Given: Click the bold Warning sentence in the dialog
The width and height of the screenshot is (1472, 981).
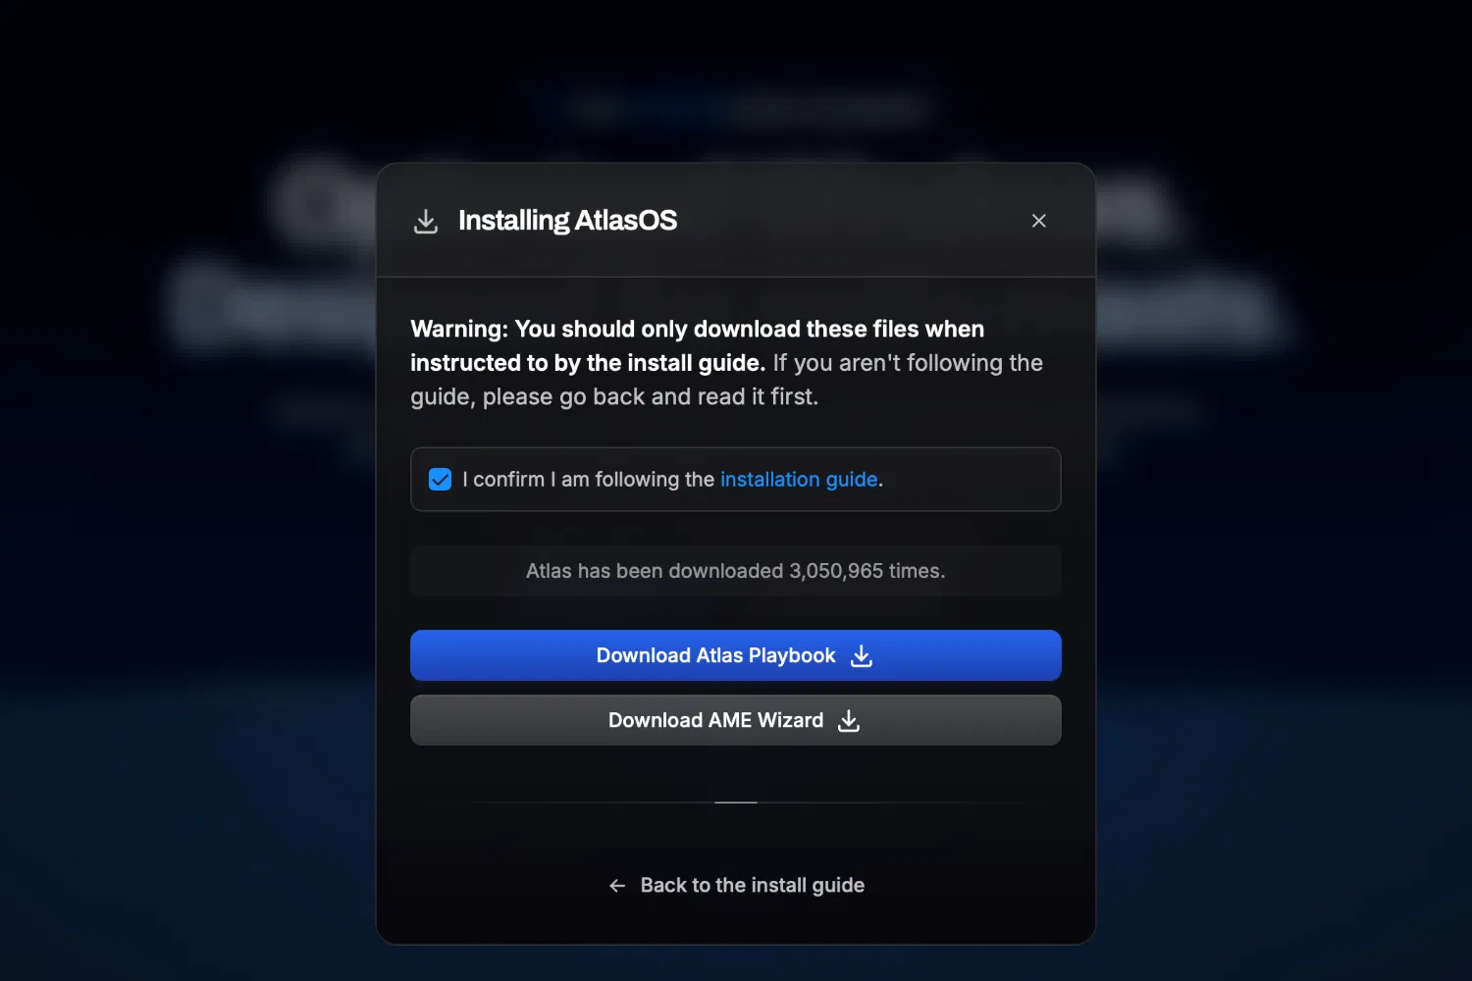Looking at the screenshot, I should [x=697, y=345].
